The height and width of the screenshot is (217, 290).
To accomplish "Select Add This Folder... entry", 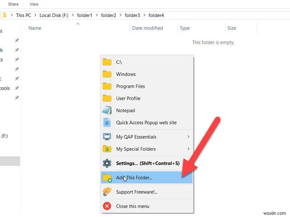I will tap(147, 177).
